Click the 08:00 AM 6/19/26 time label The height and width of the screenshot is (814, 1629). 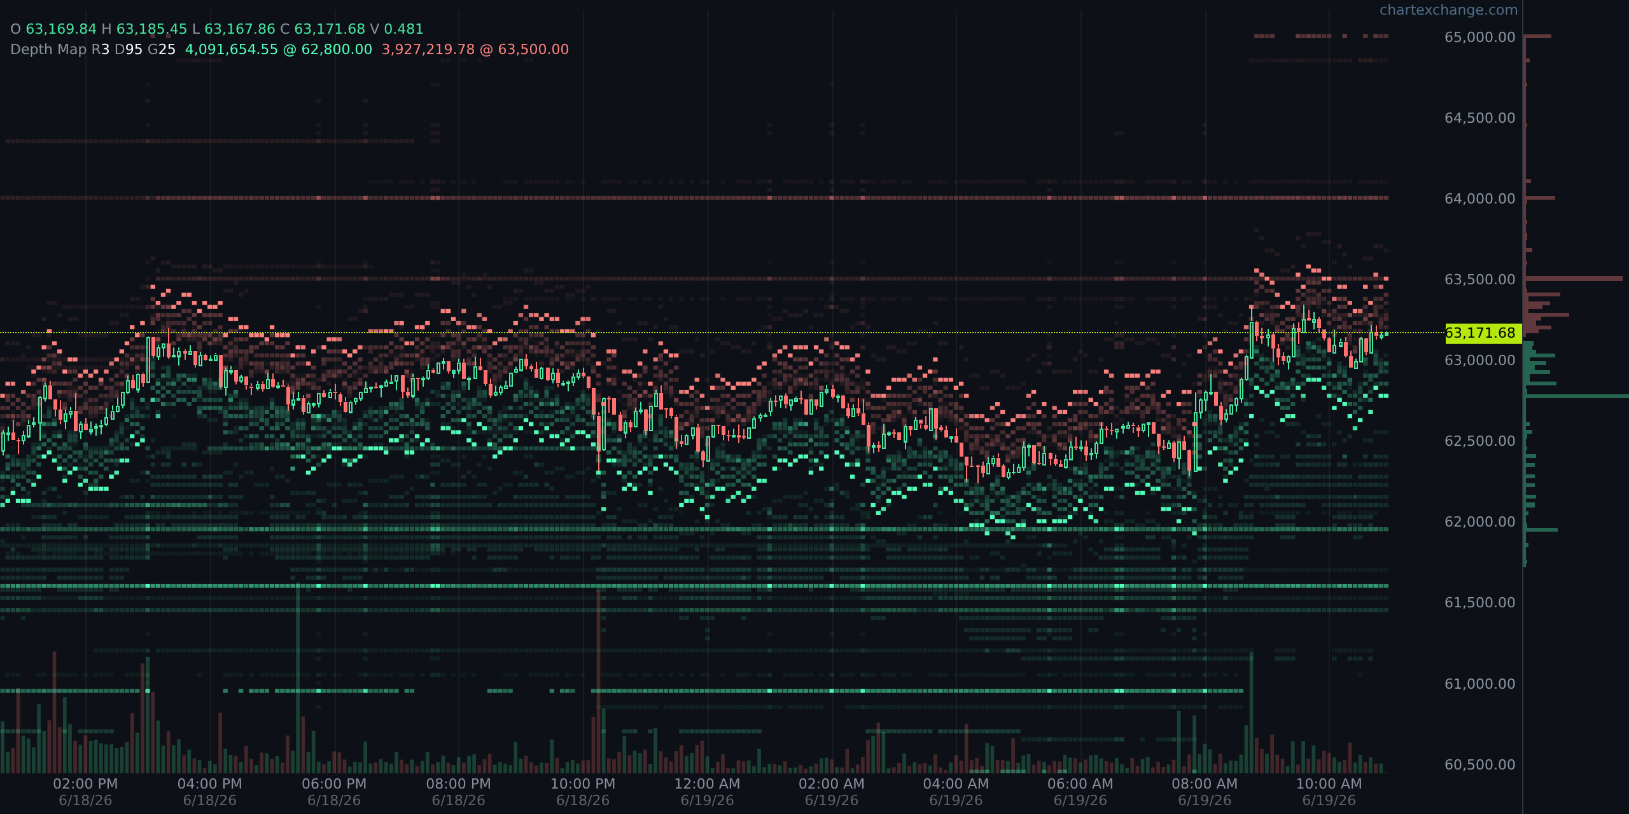point(1205,792)
